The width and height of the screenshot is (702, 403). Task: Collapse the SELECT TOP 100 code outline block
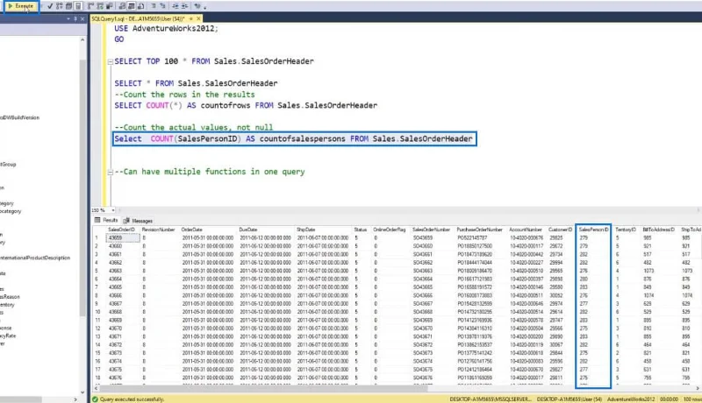point(111,61)
